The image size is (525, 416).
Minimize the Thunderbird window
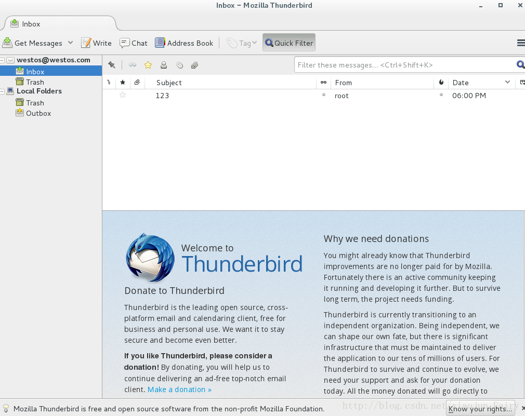[x=481, y=6]
